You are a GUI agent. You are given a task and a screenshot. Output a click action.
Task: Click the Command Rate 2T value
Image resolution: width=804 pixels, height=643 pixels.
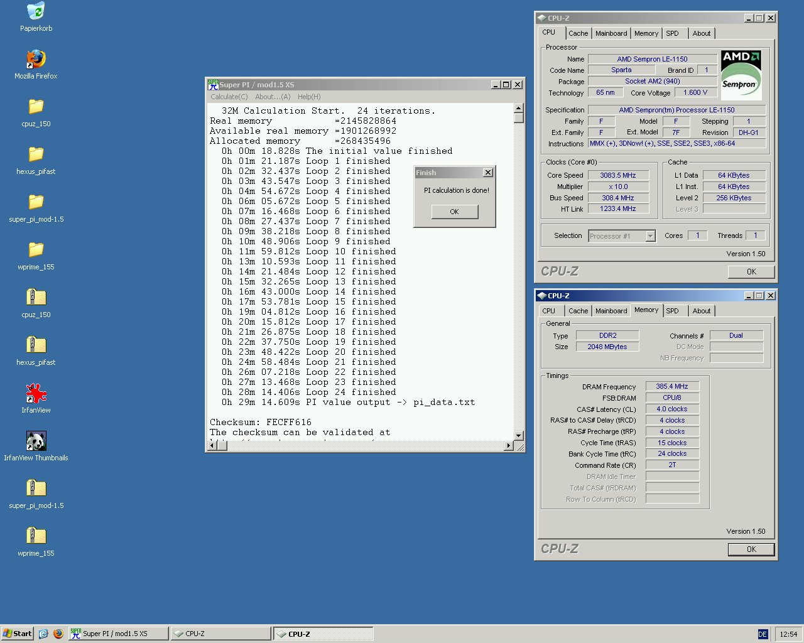coord(672,465)
